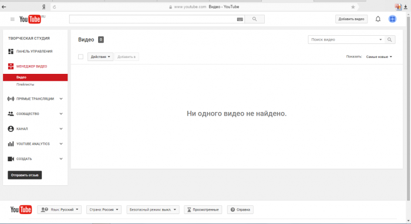Open the Самые новые sort dropdown
This screenshot has width=411, height=224.
[379, 57]
